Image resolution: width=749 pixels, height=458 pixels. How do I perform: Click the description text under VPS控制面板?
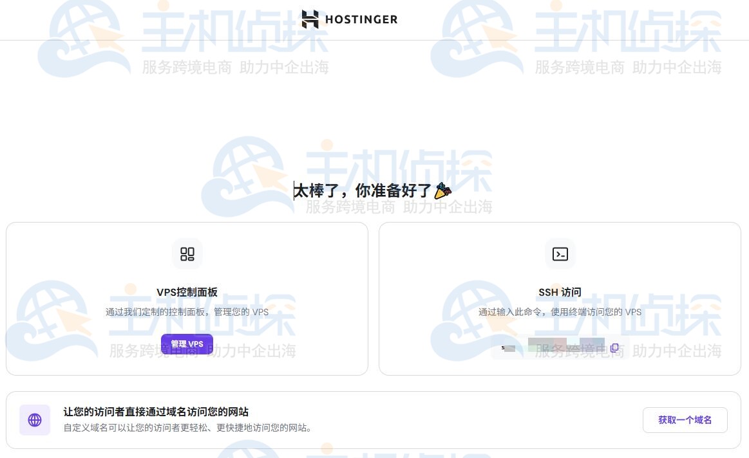pyautogui.click(x=187, y=312)
